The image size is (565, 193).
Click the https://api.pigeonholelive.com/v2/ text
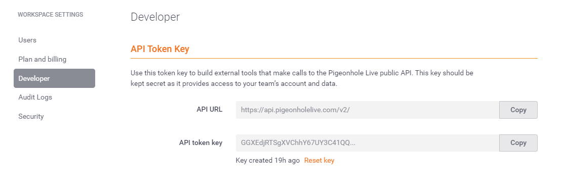click(295, 110)
